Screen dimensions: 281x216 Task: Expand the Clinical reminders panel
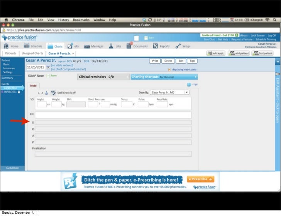(x=103, y=77)
